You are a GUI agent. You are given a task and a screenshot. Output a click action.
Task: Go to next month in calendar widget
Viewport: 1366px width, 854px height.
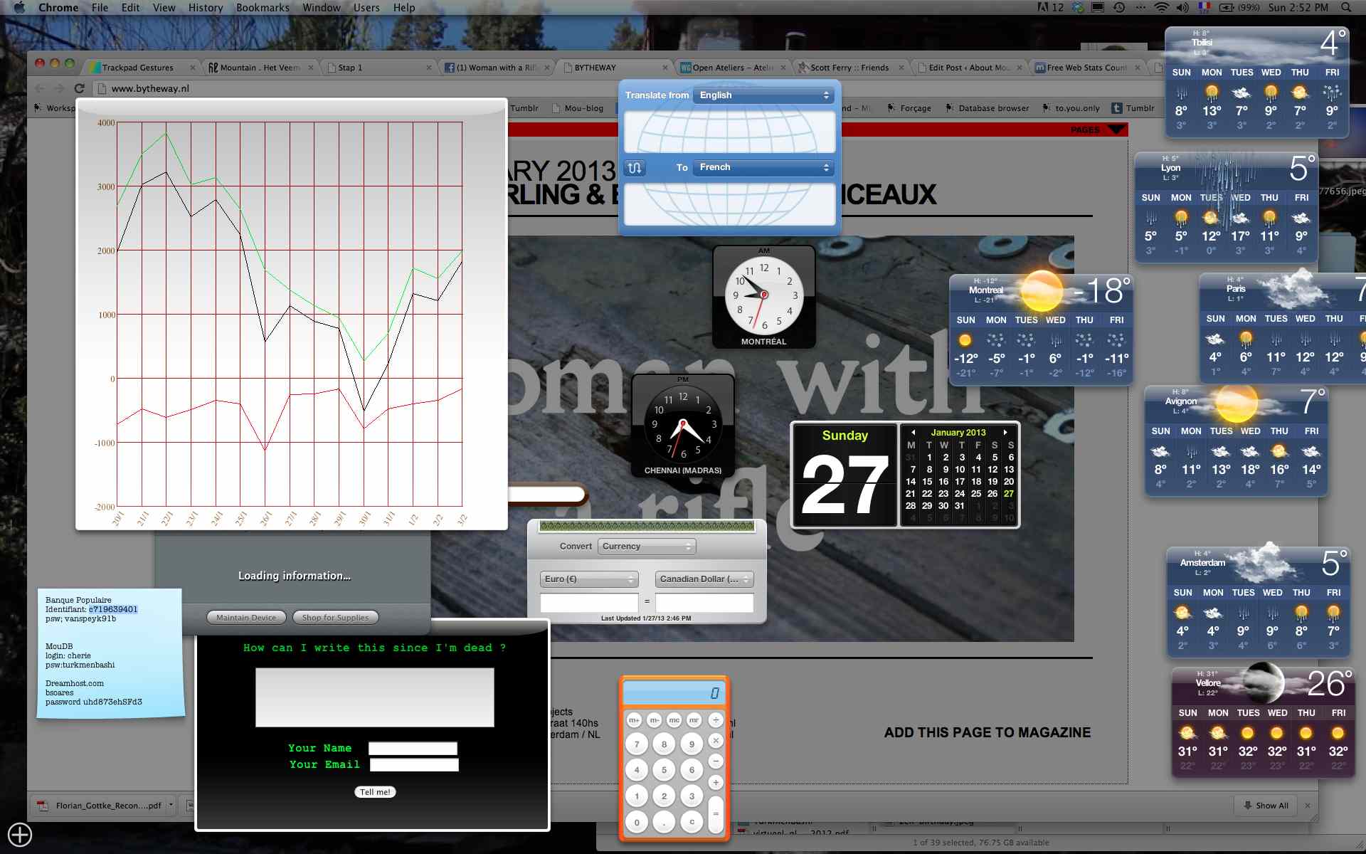point(1005,432)
